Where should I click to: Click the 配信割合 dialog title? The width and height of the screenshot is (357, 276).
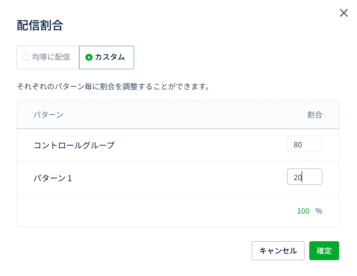[x=40, y=25]
